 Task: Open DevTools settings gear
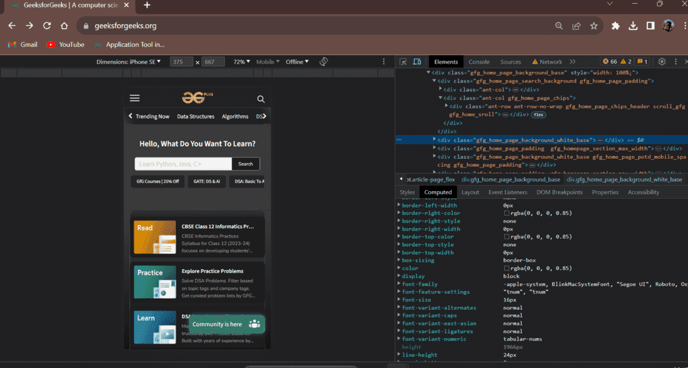tap(662, 62)
